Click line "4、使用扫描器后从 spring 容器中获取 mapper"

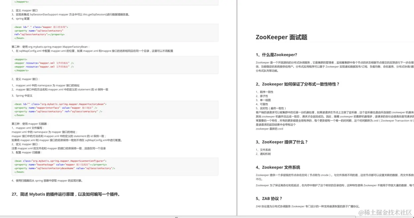[47, 181]
